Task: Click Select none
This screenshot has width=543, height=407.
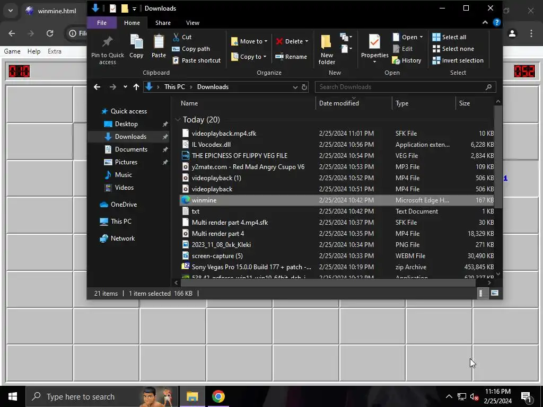Action: click(453, 49)
